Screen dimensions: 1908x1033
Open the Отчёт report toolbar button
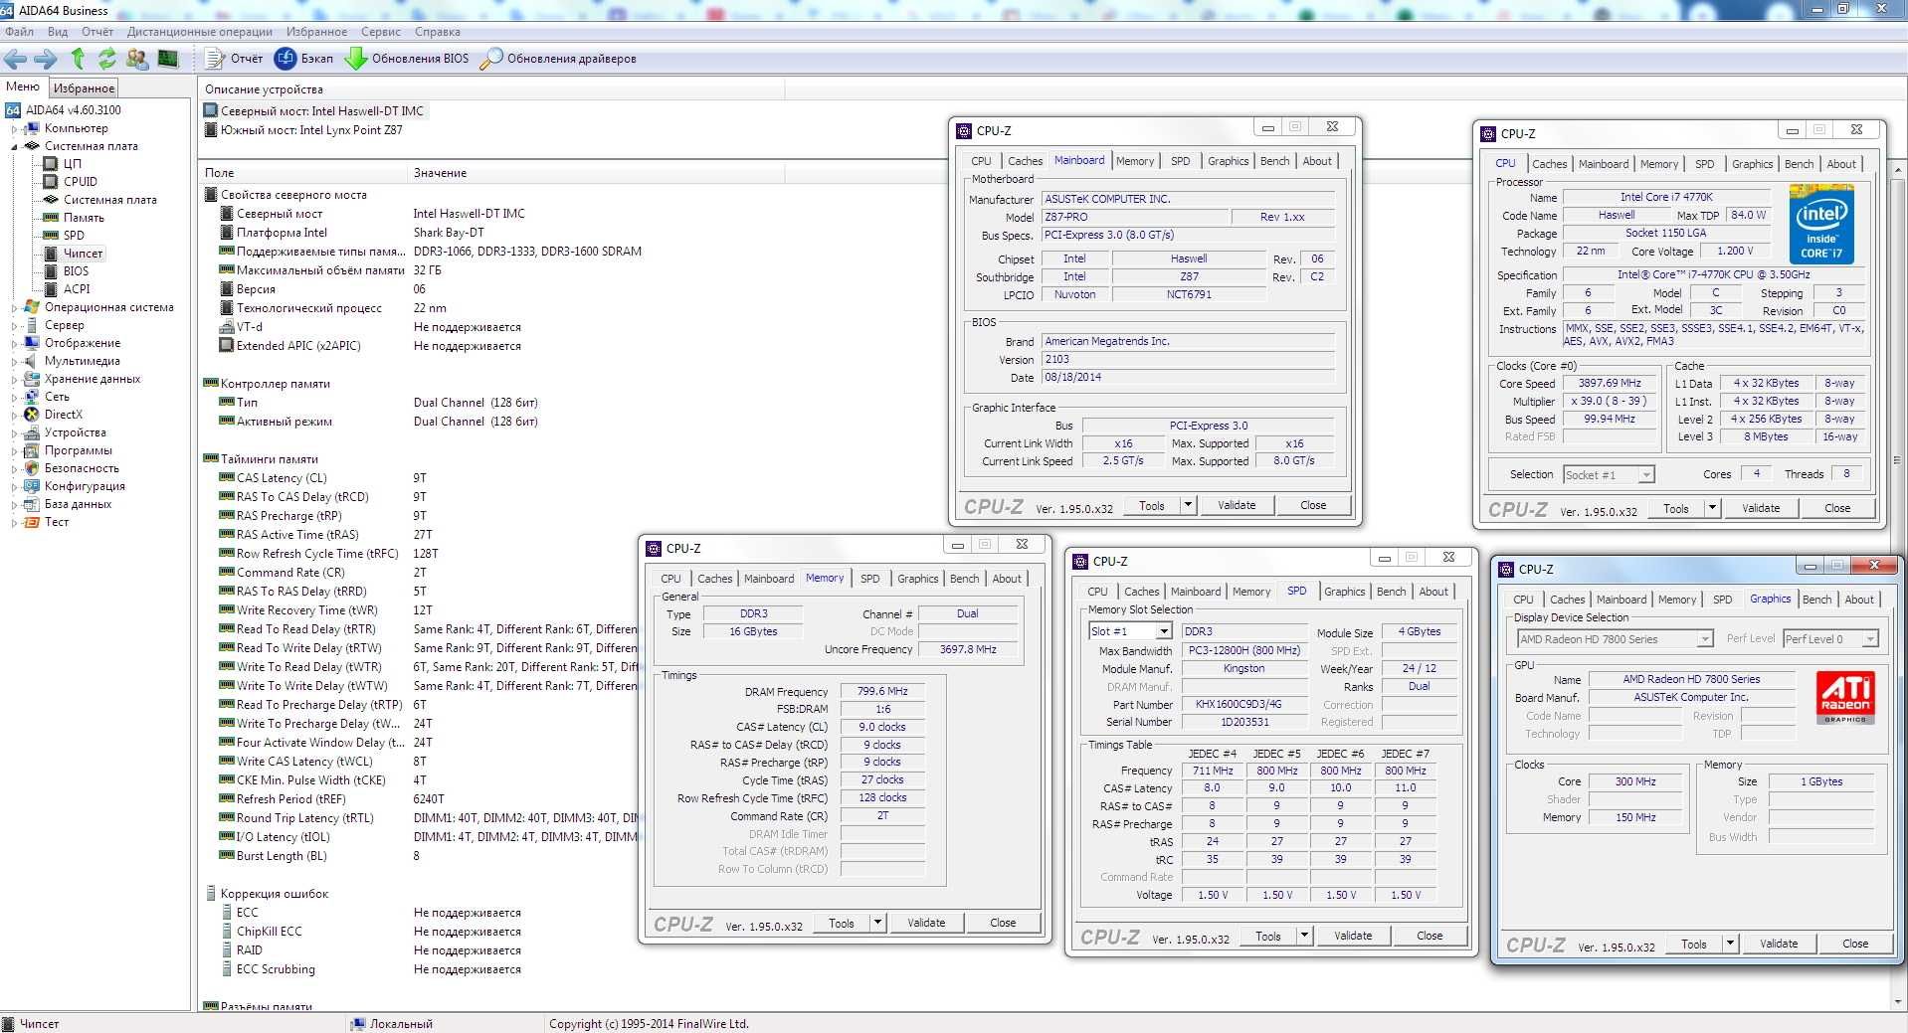(x=234, y=59)
